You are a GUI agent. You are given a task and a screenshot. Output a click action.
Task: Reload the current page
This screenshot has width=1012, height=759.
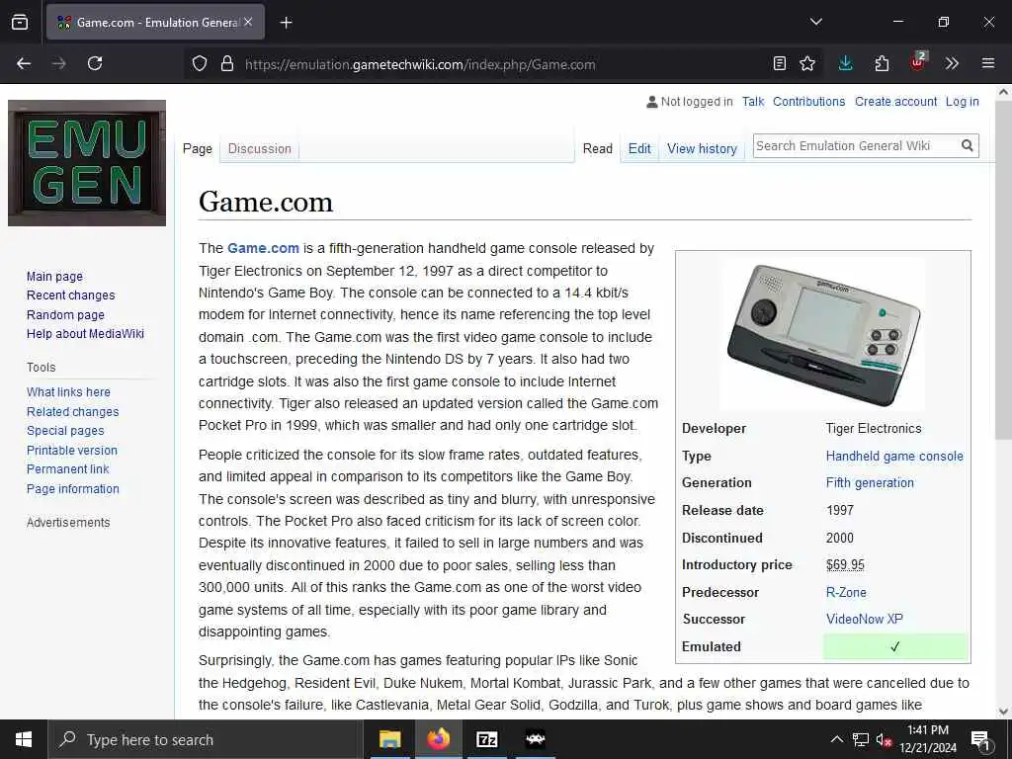pos(95,63)
